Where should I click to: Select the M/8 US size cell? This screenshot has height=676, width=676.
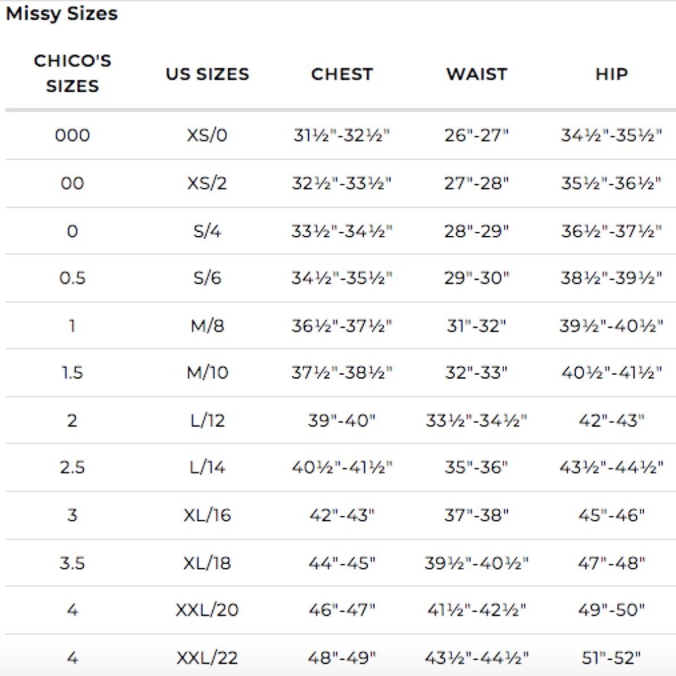(x=208, y=326)
